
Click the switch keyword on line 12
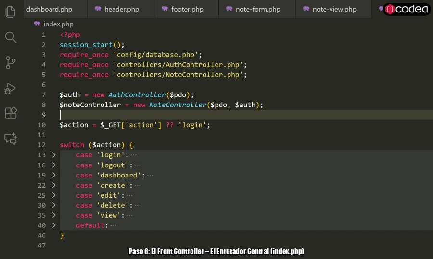point(72,145)
